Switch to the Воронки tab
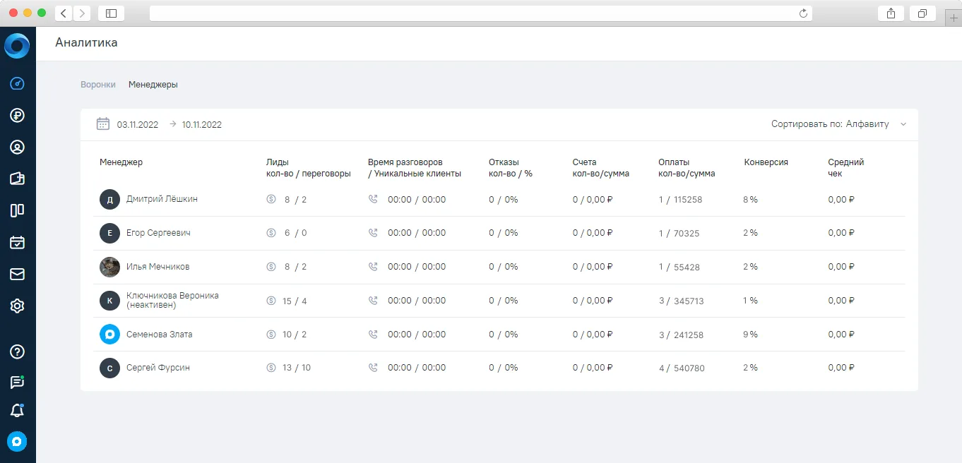 point(98,85)
